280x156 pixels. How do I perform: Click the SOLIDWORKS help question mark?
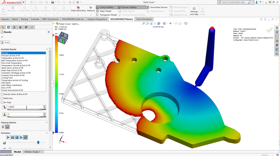(x=260, y=2)
